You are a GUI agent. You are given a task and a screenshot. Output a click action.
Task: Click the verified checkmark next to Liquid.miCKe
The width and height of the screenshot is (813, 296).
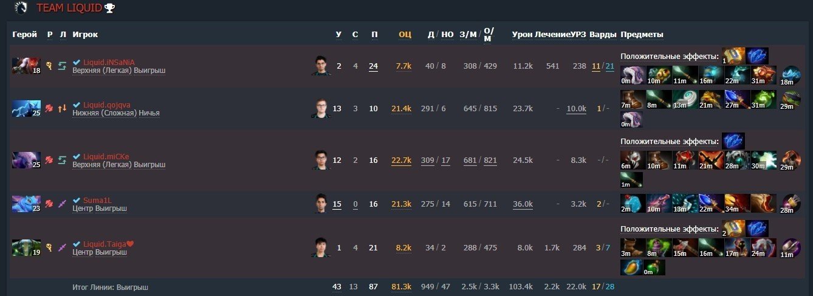point(77,157)
